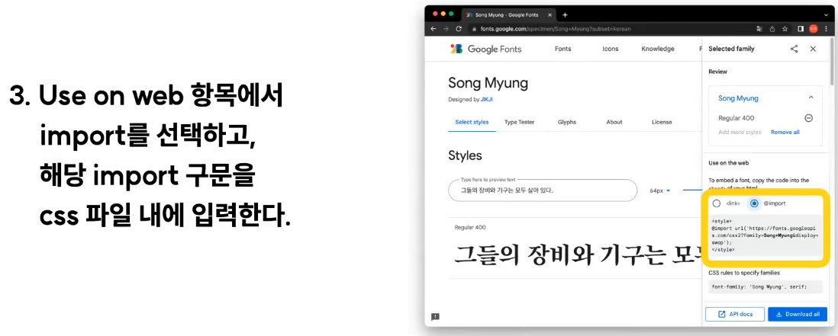Select the <link> embed option

click(717, 203)
